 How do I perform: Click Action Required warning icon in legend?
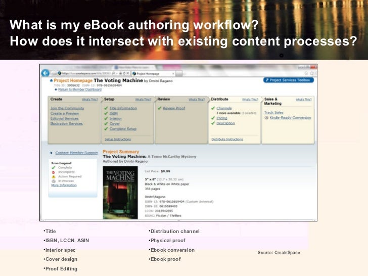[54, 176]
